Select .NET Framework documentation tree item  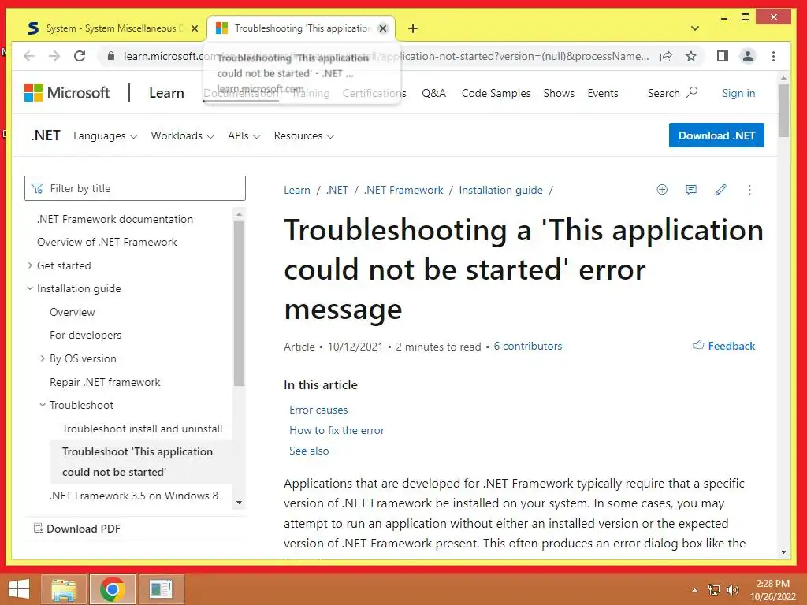pyautogui.click(x=115, y=219)
